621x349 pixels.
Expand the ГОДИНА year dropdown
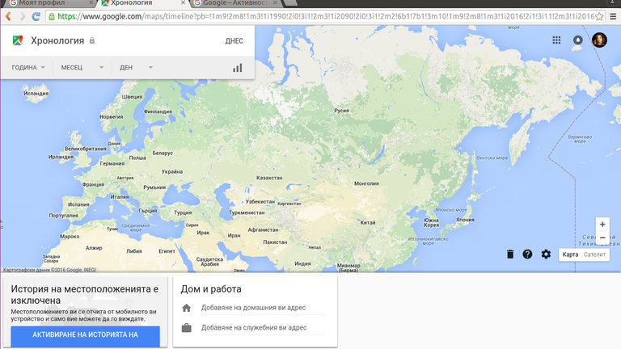28,68
